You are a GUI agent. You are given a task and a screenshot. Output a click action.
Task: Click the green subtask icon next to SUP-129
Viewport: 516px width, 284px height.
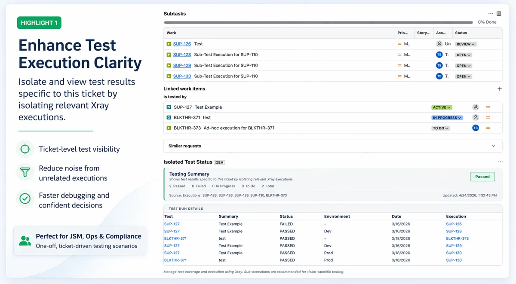click(x=169, y=65)
